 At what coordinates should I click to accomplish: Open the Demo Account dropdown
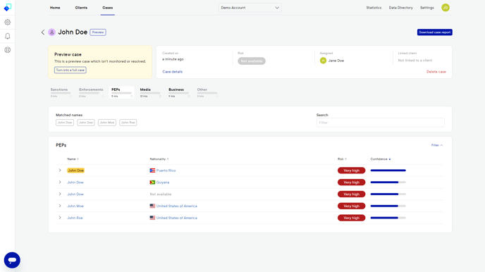point(250,8)
